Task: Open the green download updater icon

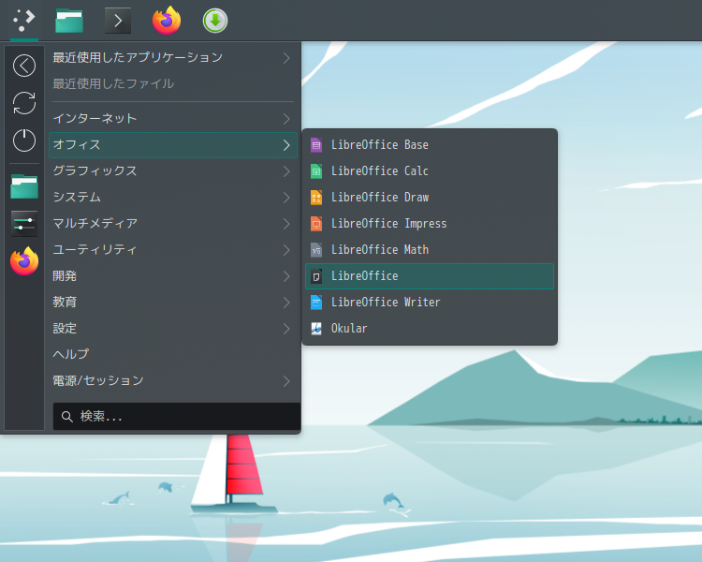Action: (x=215, y=21)
